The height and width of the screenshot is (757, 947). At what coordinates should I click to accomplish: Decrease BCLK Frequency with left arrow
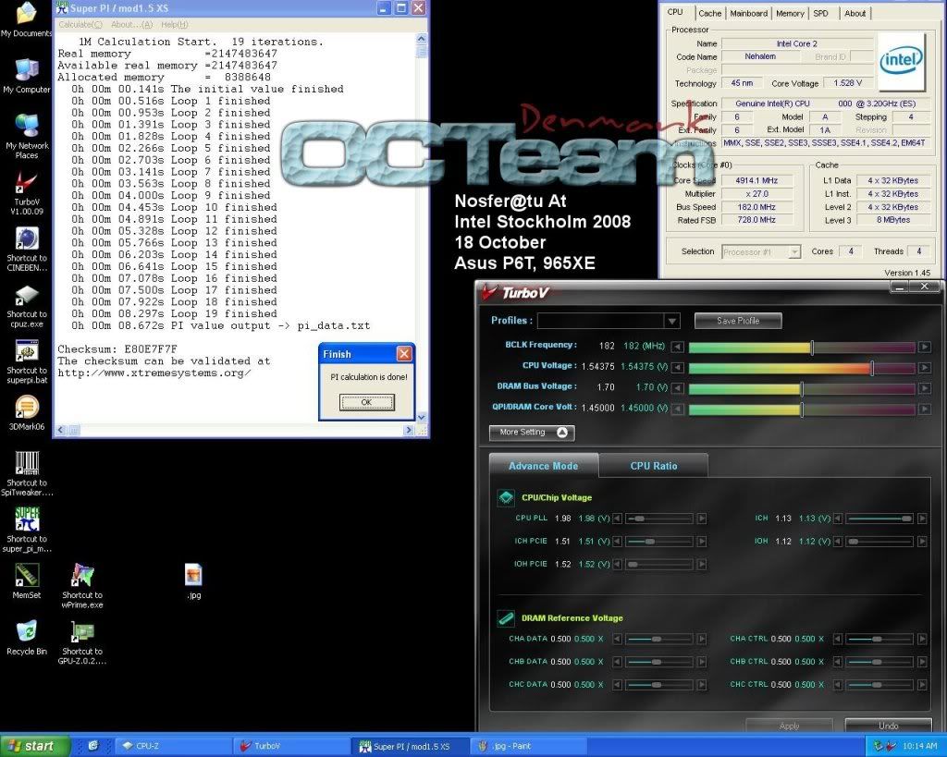click(x=678, y=348)
